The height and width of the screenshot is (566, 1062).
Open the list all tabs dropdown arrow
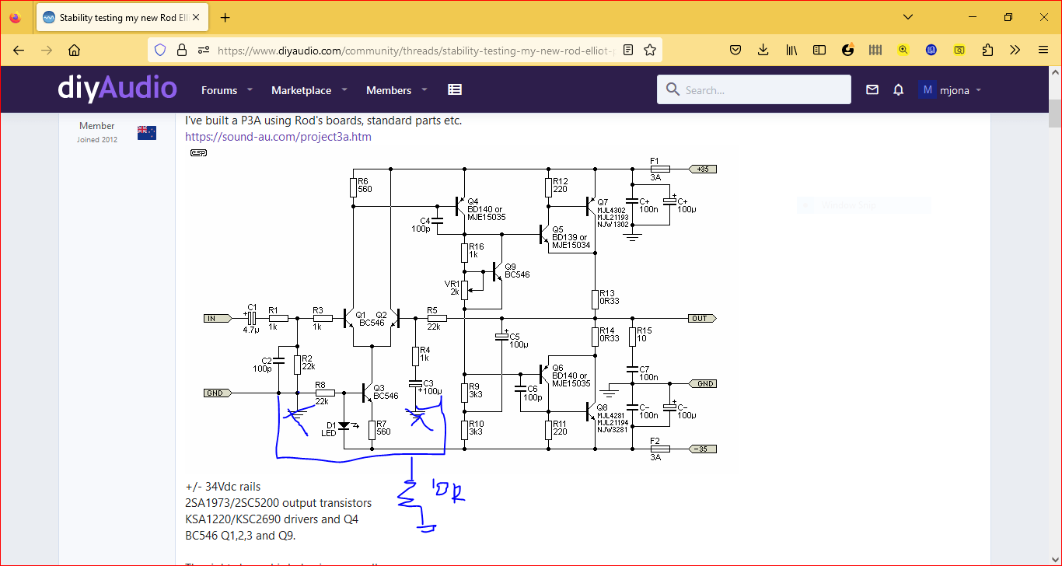point(908,17)
